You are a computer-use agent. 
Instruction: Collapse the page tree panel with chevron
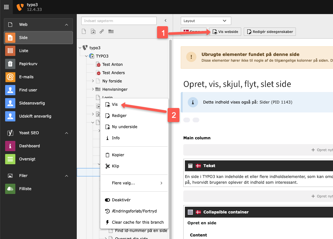165,21
